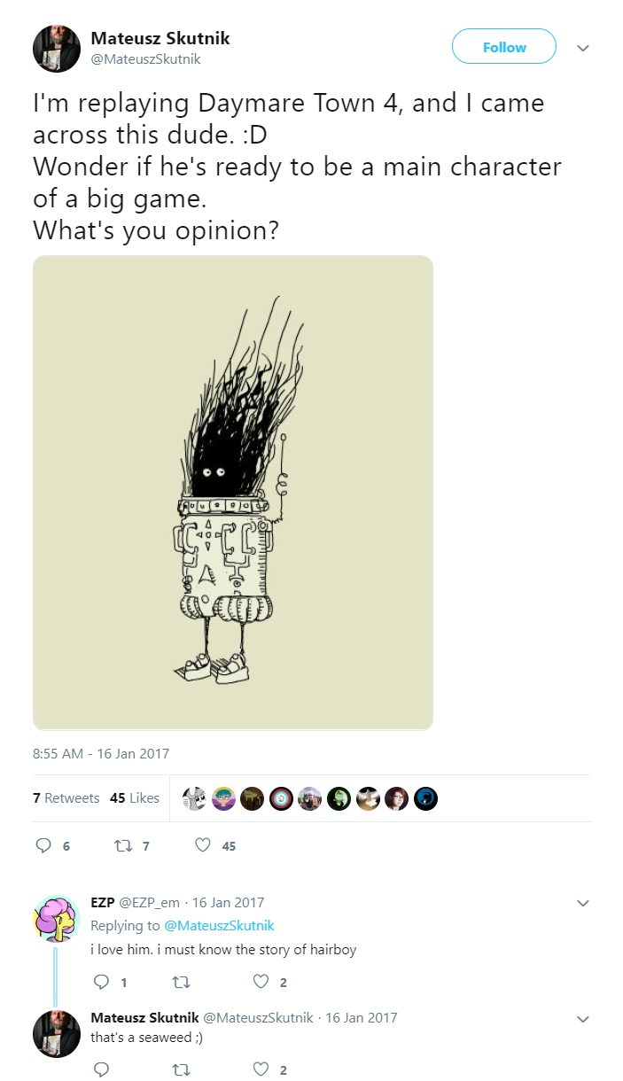
Task: Follow Mateusz Skutnik
Action: 504,47
